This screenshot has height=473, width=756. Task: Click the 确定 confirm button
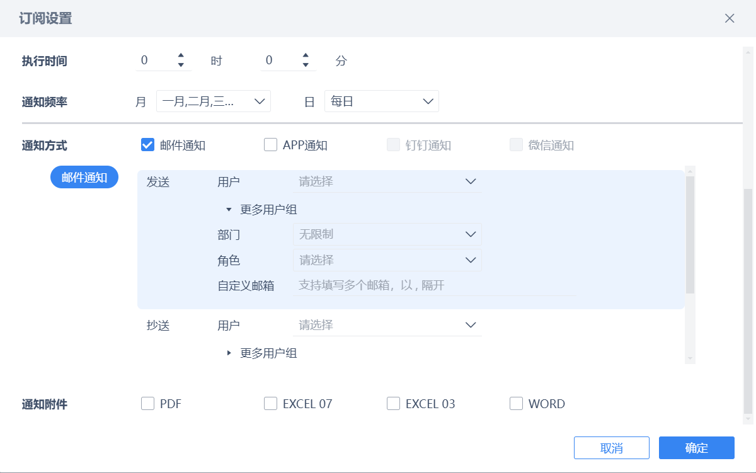pyautogui.click(x=696, y=448)
